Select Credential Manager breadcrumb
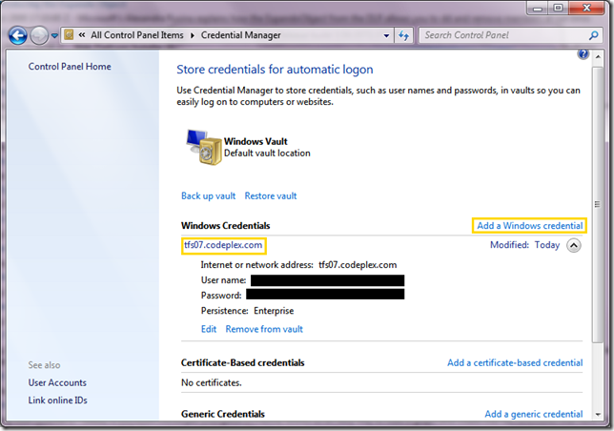 coord(241,35)
